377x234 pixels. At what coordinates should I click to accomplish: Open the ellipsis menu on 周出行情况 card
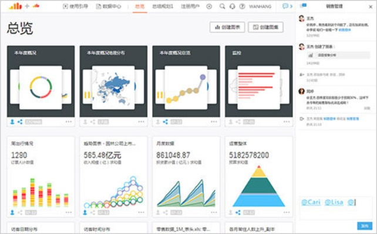(68, 212)
